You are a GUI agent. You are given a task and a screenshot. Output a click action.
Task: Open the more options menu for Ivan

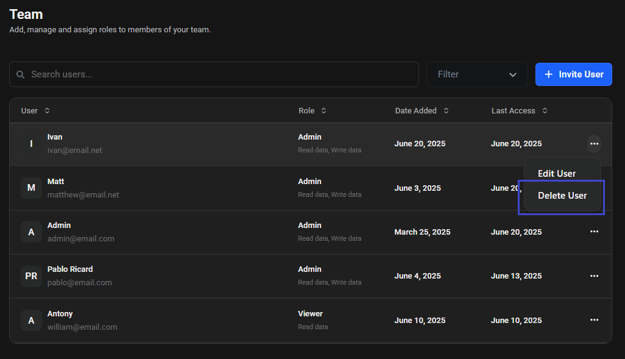click(x=594, y=144)
